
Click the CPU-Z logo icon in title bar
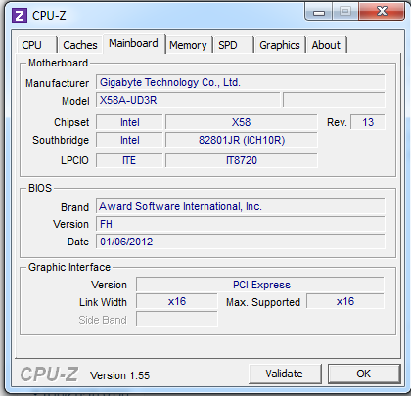point(20,16)
